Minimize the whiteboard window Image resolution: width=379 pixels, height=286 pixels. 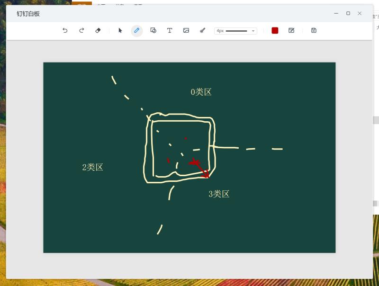coord(336,13)
